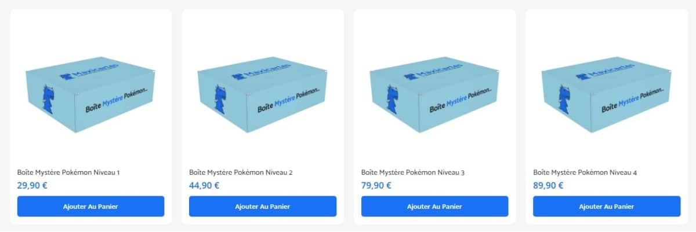Open the Boîte Mystère Pokémon Niveau 3 title
696x232 pixels.
(x=413, y=172)
